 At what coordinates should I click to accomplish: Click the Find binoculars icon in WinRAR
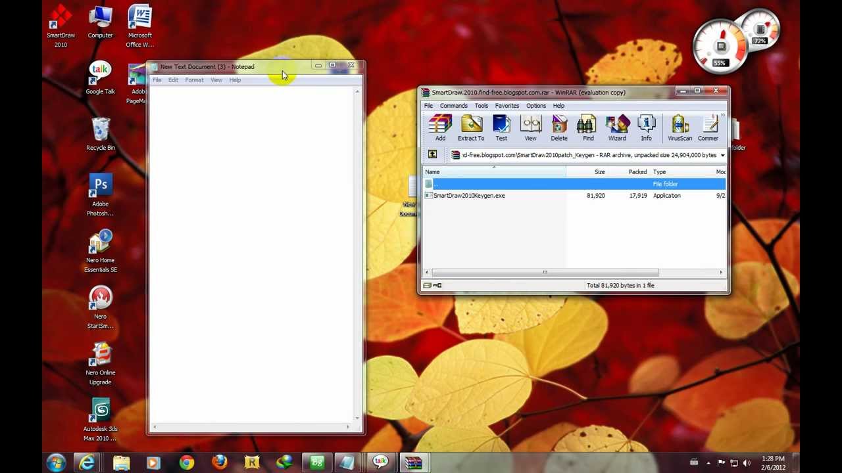pos(588,128)
